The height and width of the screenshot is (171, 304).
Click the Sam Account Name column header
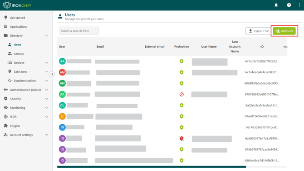click(x=235, y=46)
